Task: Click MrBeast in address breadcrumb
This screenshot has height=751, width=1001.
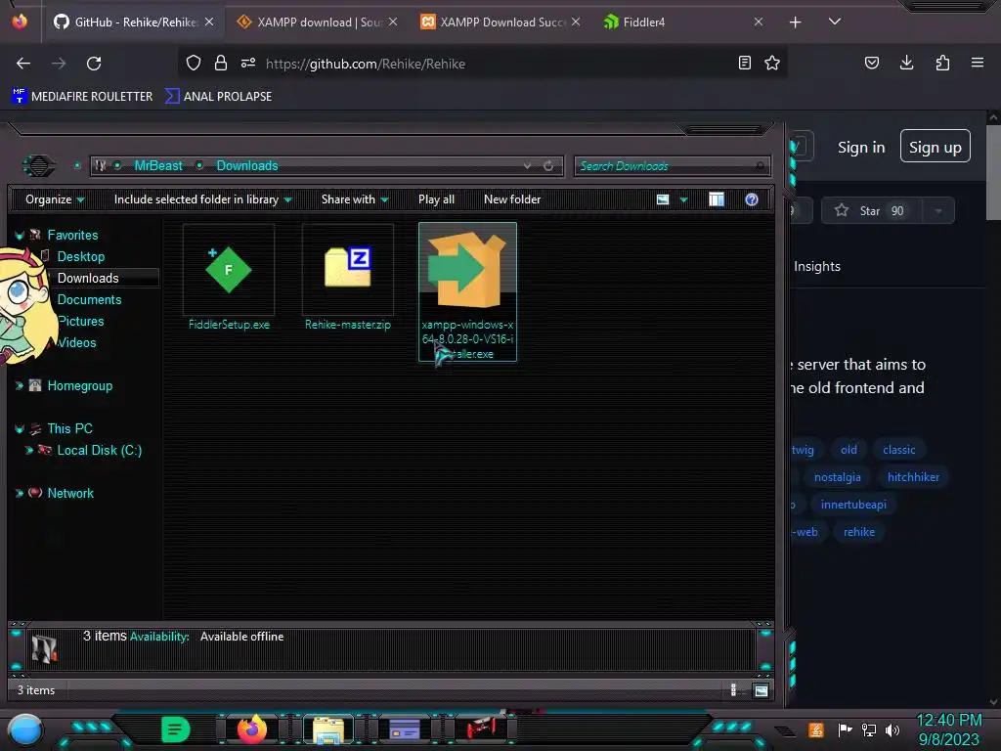Action: tap(158, 166)
